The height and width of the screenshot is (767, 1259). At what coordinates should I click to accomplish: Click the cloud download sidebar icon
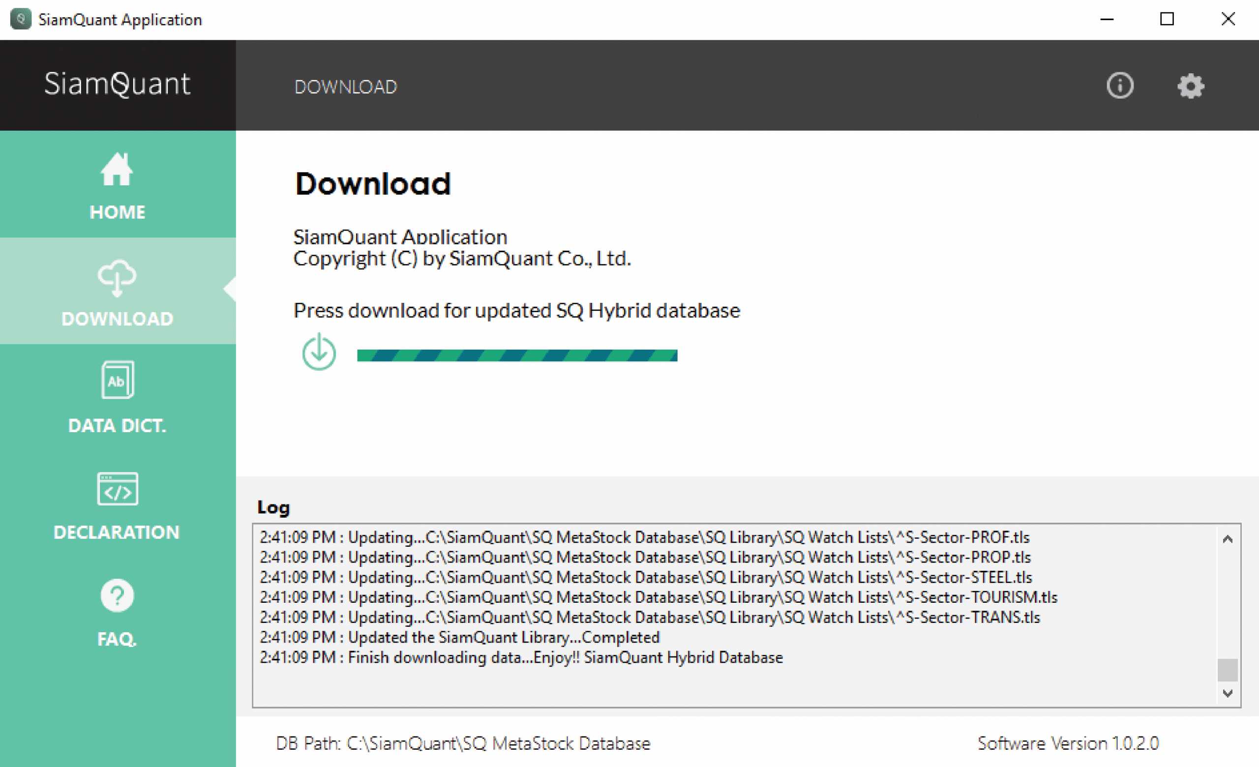117,278
